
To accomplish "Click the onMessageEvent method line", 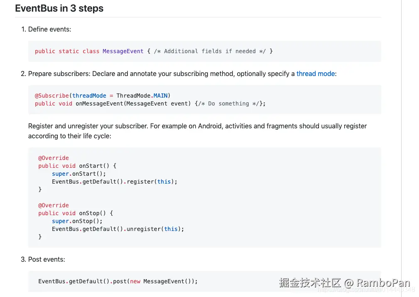I will pyautogui.click(x=149, y=103).
